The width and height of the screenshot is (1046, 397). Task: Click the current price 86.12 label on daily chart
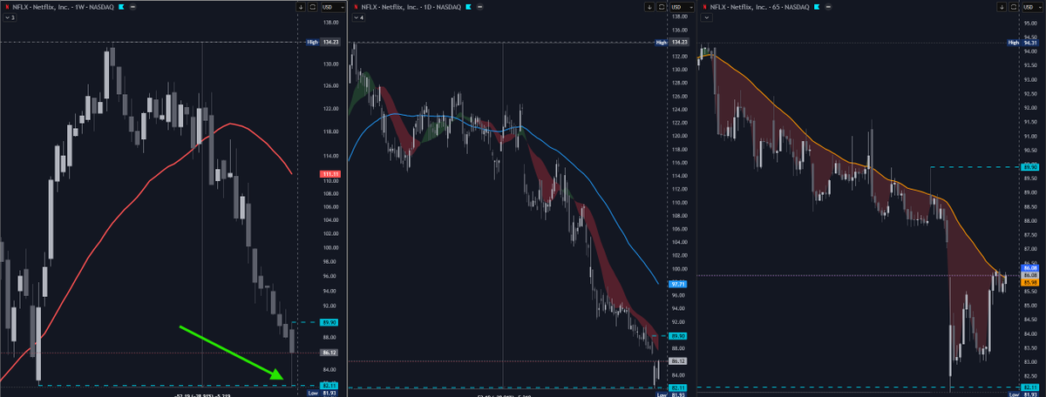(x=680, y=360)
